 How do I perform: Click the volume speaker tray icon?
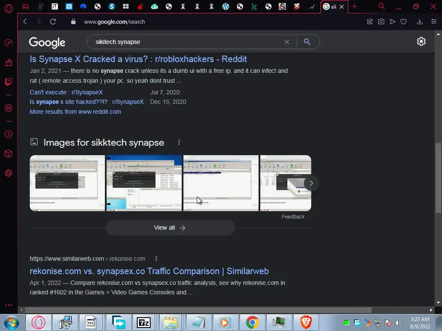tap(398, 323)
